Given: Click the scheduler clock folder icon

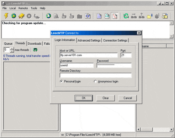Looking at the screenshot, I should tap(165, 16).
